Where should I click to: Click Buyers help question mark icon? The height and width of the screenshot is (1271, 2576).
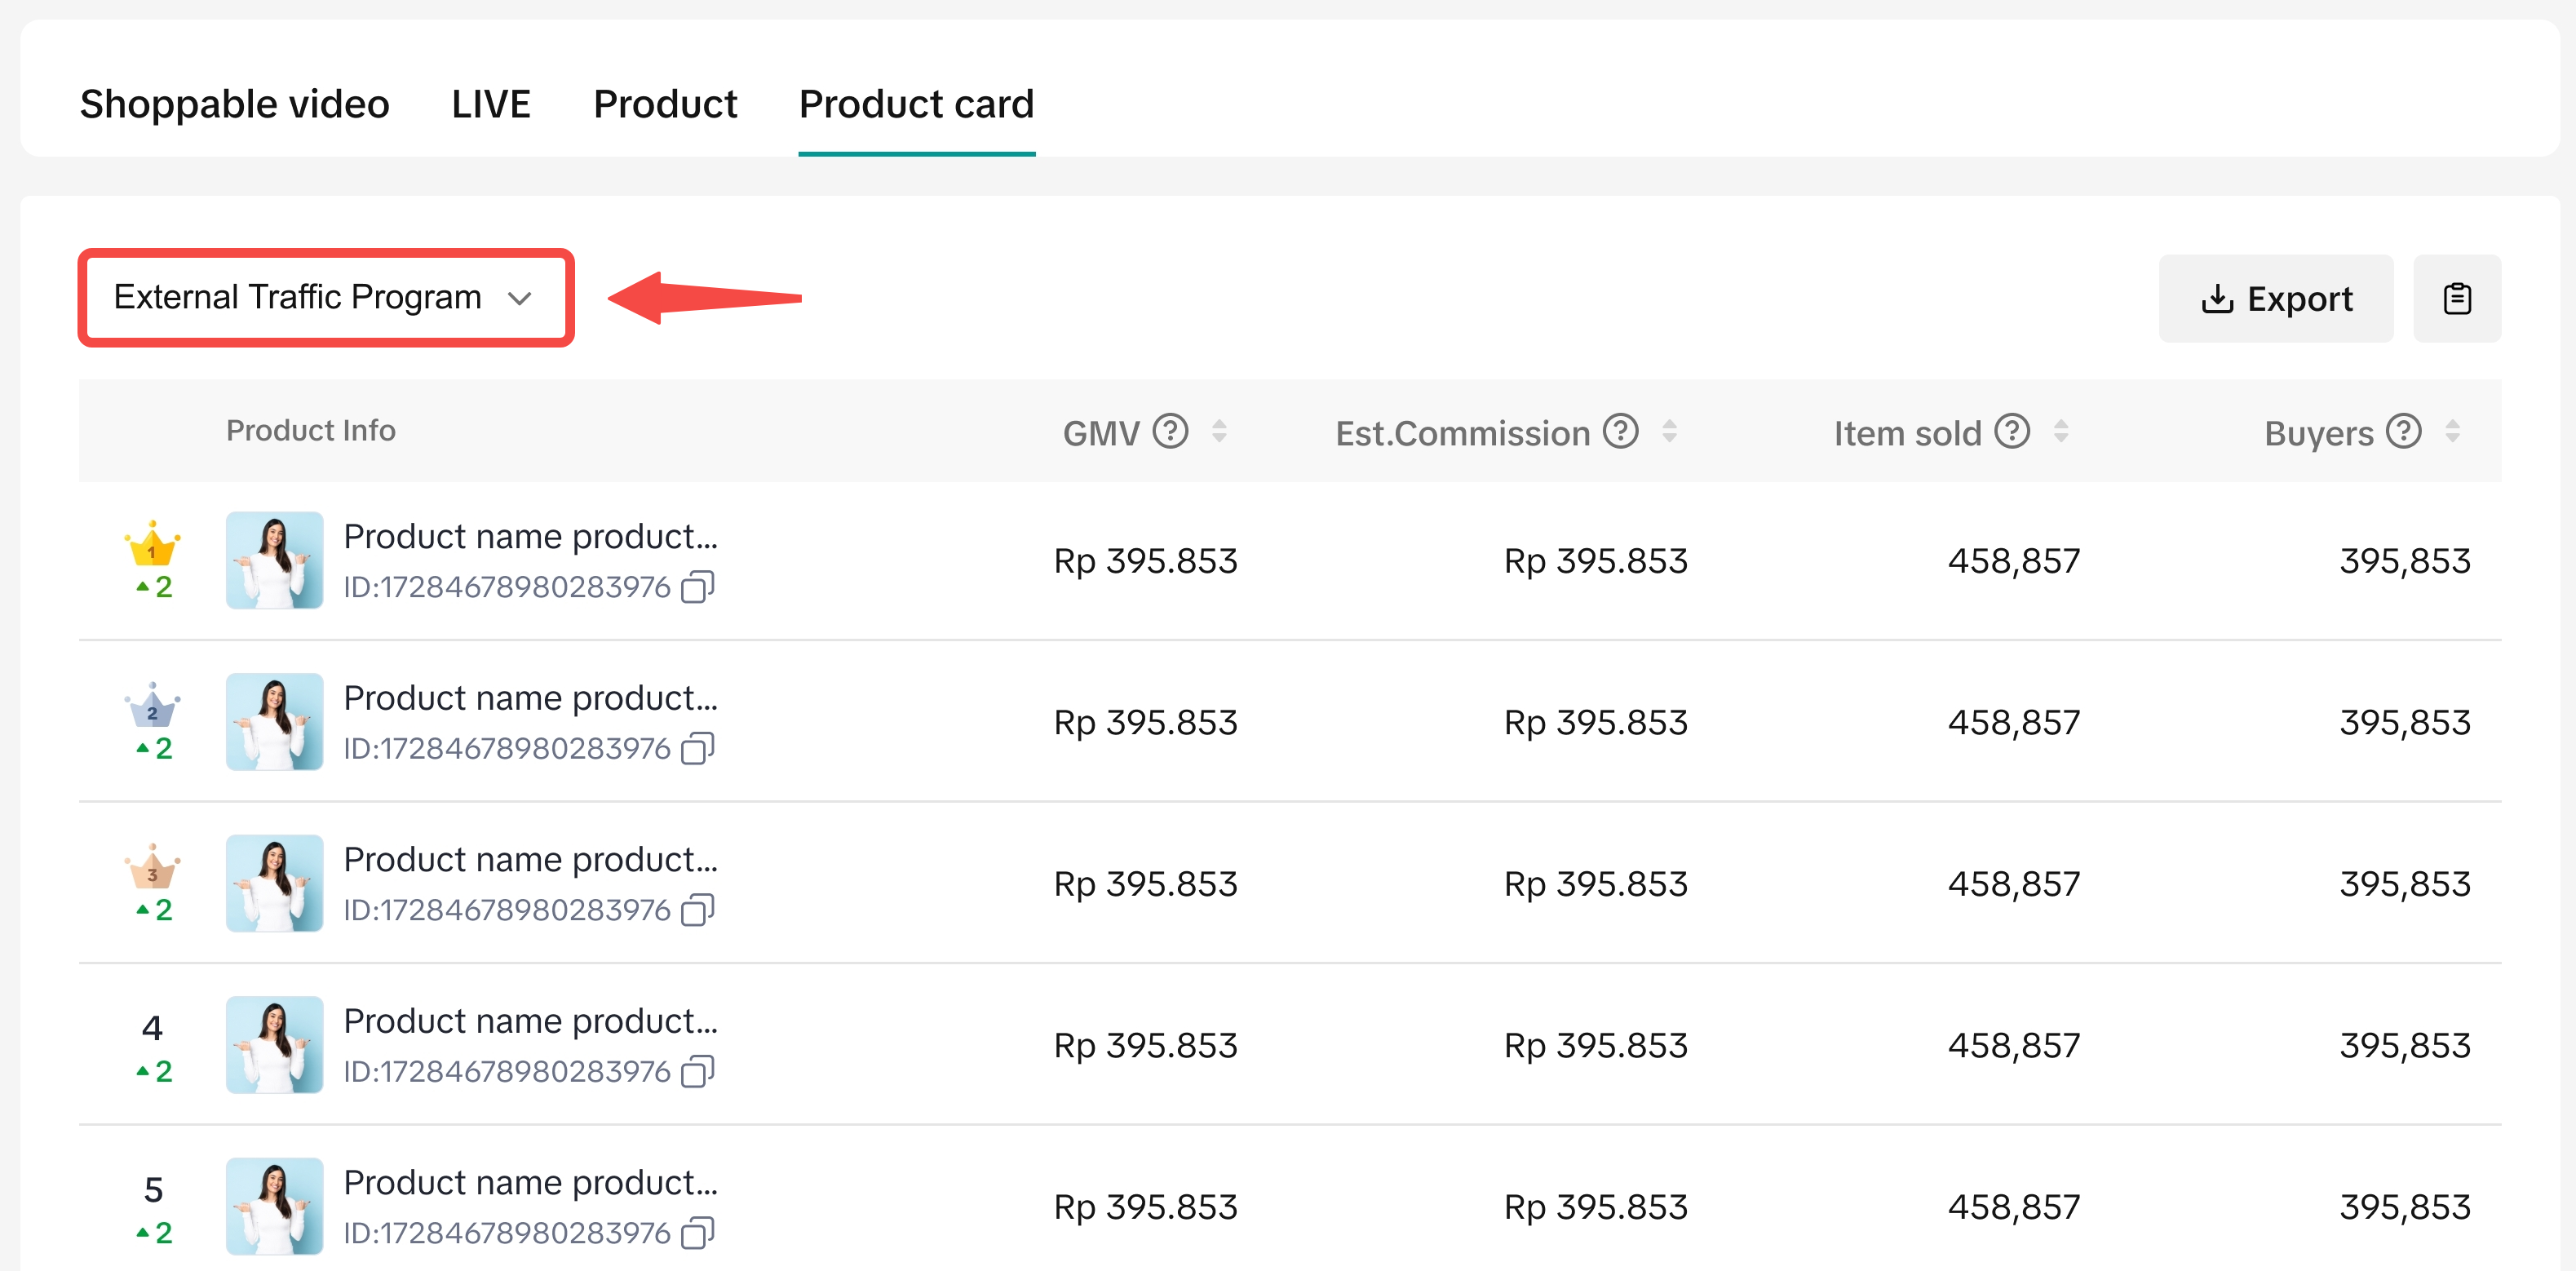[x=2403, y=432]
